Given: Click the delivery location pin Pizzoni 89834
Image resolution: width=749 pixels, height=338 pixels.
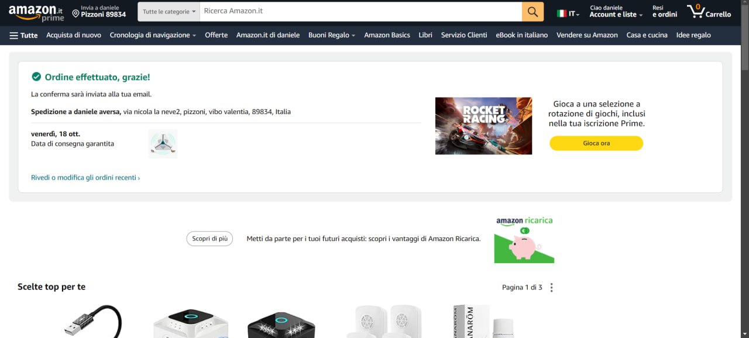Looking at the screenshot, I should (99, 12).
